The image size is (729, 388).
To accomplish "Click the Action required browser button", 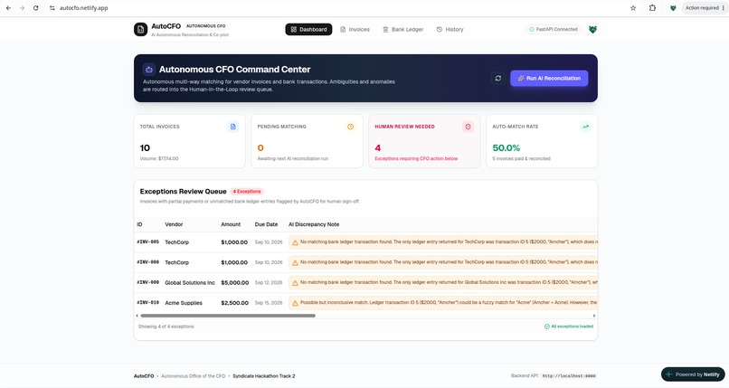I will [x=703, y=8].
